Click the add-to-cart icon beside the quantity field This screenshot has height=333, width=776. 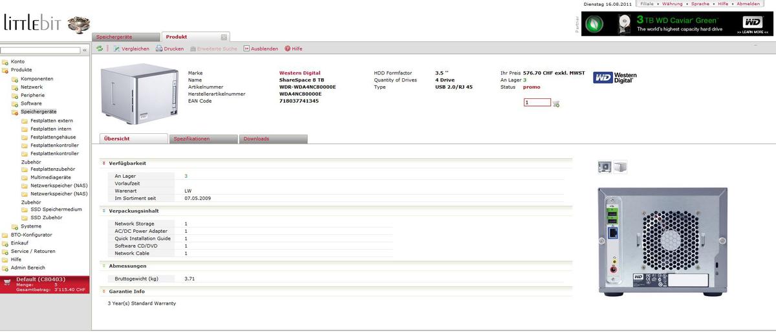point(556,103)
